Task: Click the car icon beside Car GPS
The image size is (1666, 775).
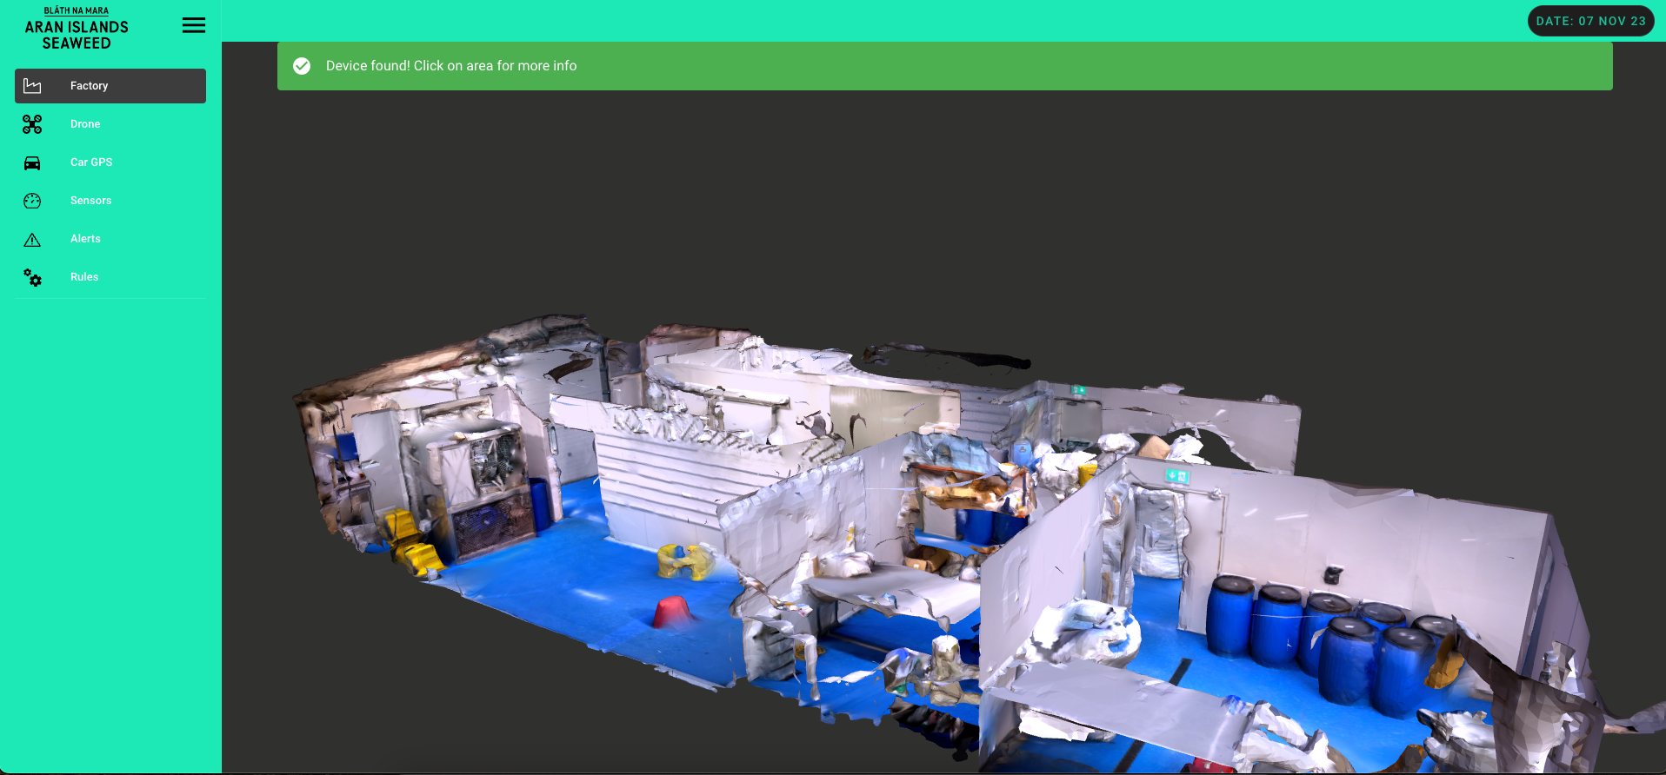Action: (x=32, y=162)
